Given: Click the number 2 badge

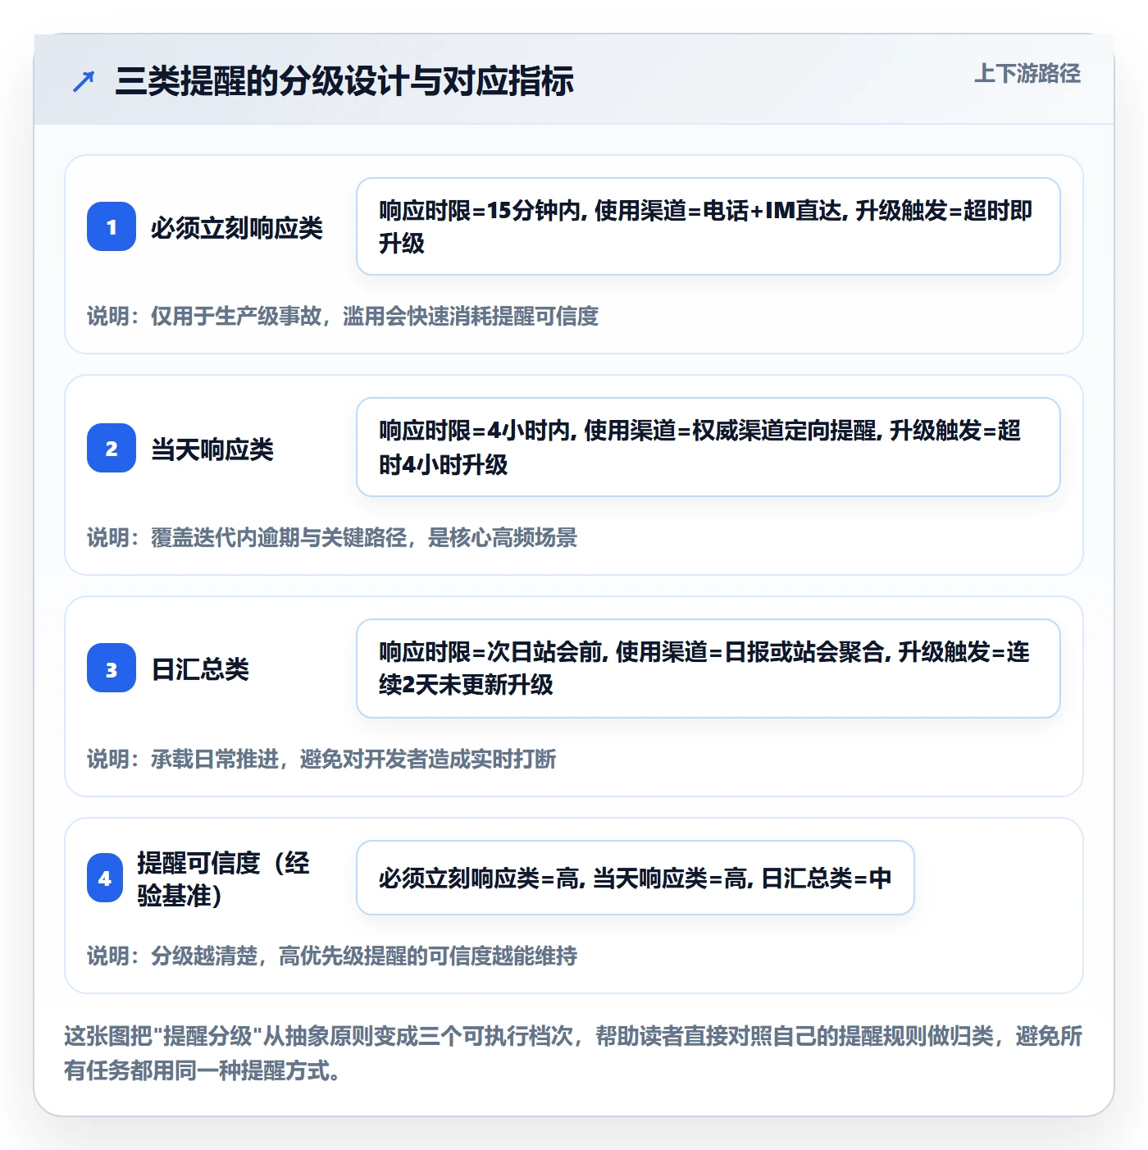Looking at the screenshot, I should [x=112, y=448].
